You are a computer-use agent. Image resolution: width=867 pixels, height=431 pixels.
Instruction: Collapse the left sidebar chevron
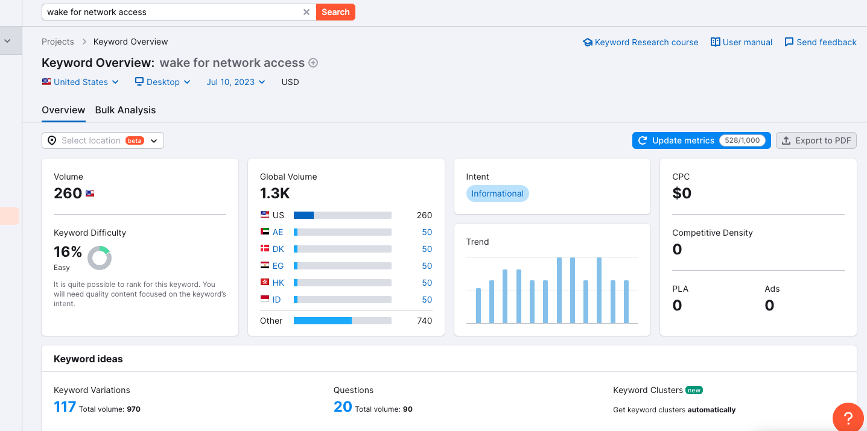click(x=8, y=41)
